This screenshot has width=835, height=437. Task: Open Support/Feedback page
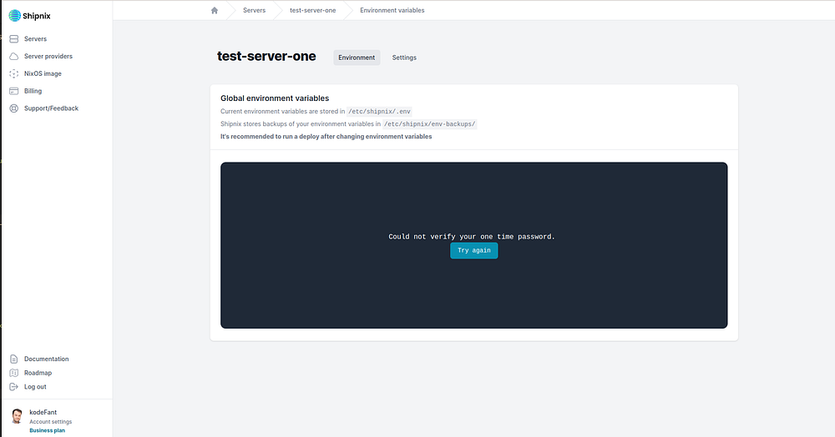tap(51, 108)
